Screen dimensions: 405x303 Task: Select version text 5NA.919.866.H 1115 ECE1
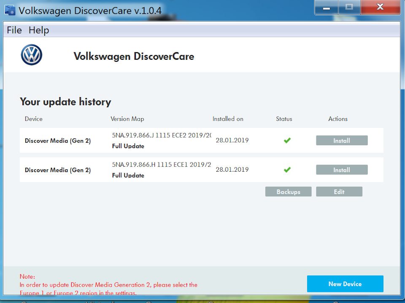coord(150,165)
